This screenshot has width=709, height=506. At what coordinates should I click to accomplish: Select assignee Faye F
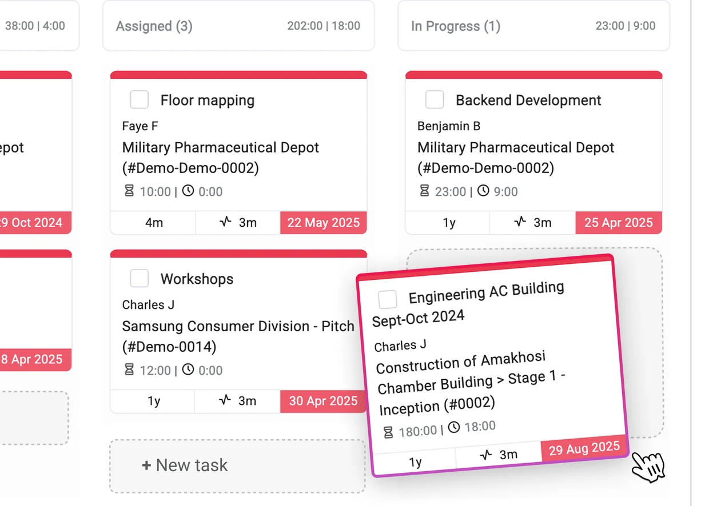(x=140, y=126)
